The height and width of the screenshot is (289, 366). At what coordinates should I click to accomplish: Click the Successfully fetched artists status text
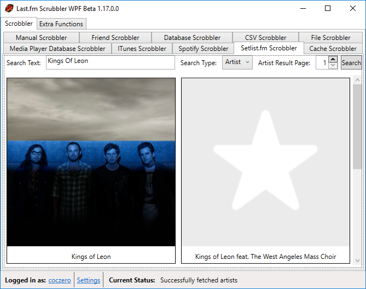[x=199, y=280]
